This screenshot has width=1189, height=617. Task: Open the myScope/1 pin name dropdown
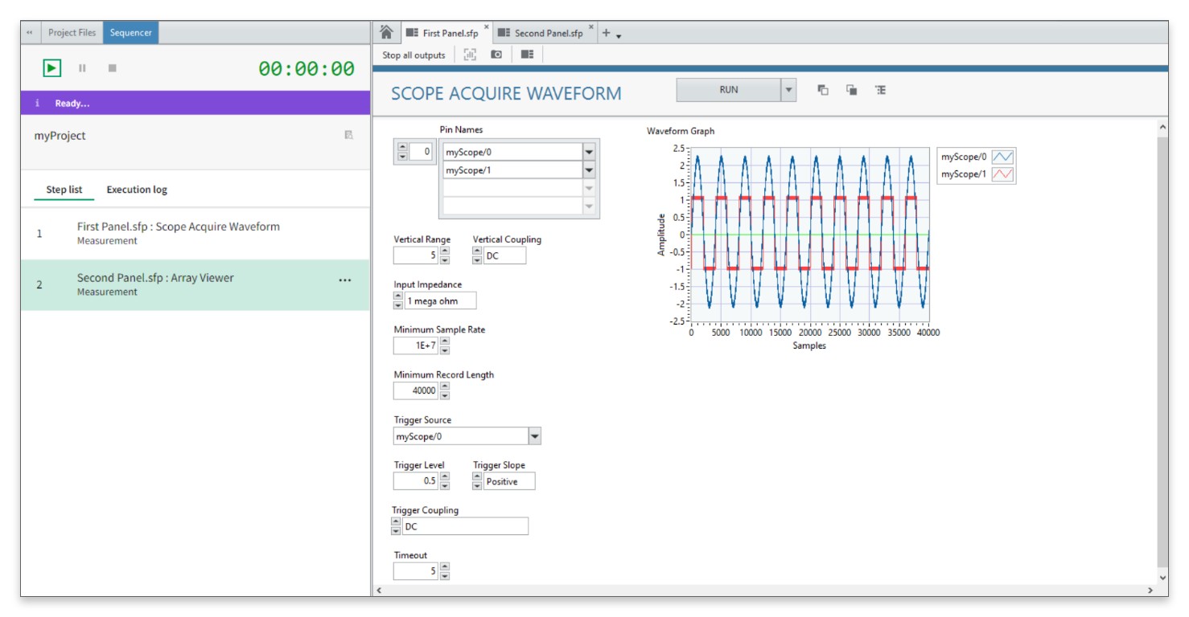[x=589, y=170]
